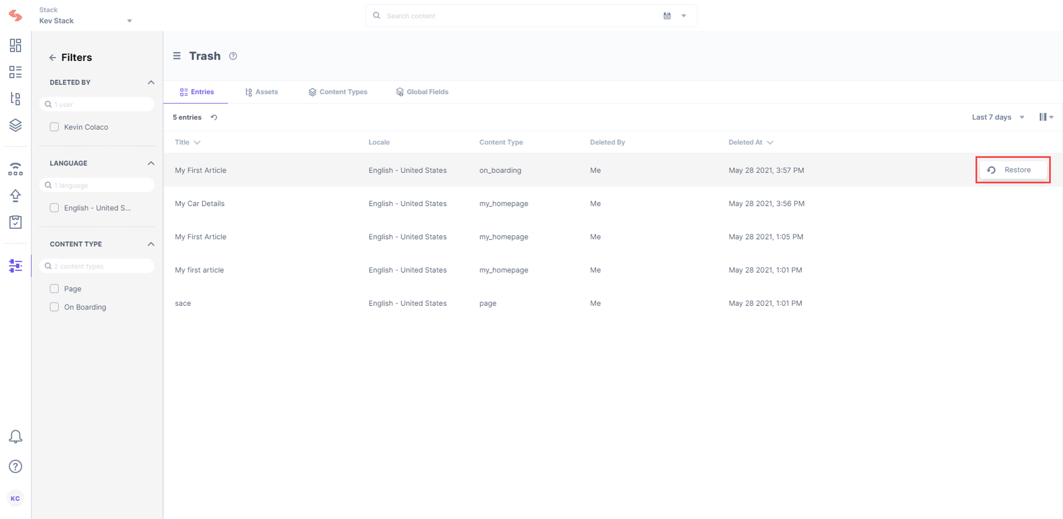
Task: Open the Tasks clipboard icon
Action: click(x=15, y=222)
